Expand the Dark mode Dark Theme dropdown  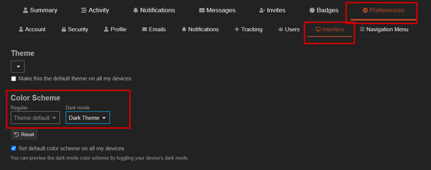point(88,118)
